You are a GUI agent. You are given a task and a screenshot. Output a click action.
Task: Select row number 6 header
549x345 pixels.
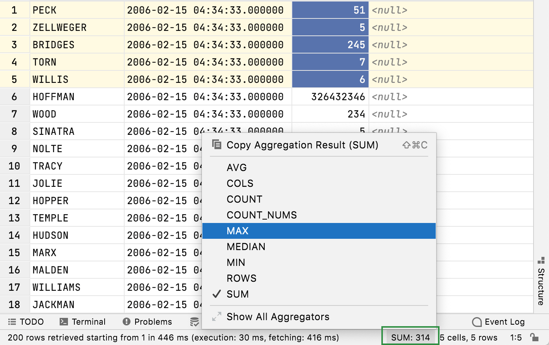tap(15, 97)
